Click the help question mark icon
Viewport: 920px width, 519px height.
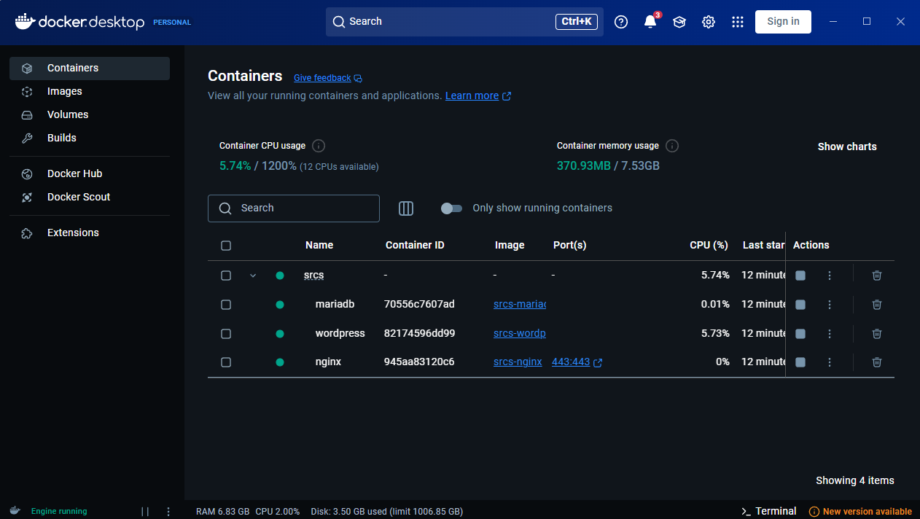621,22
